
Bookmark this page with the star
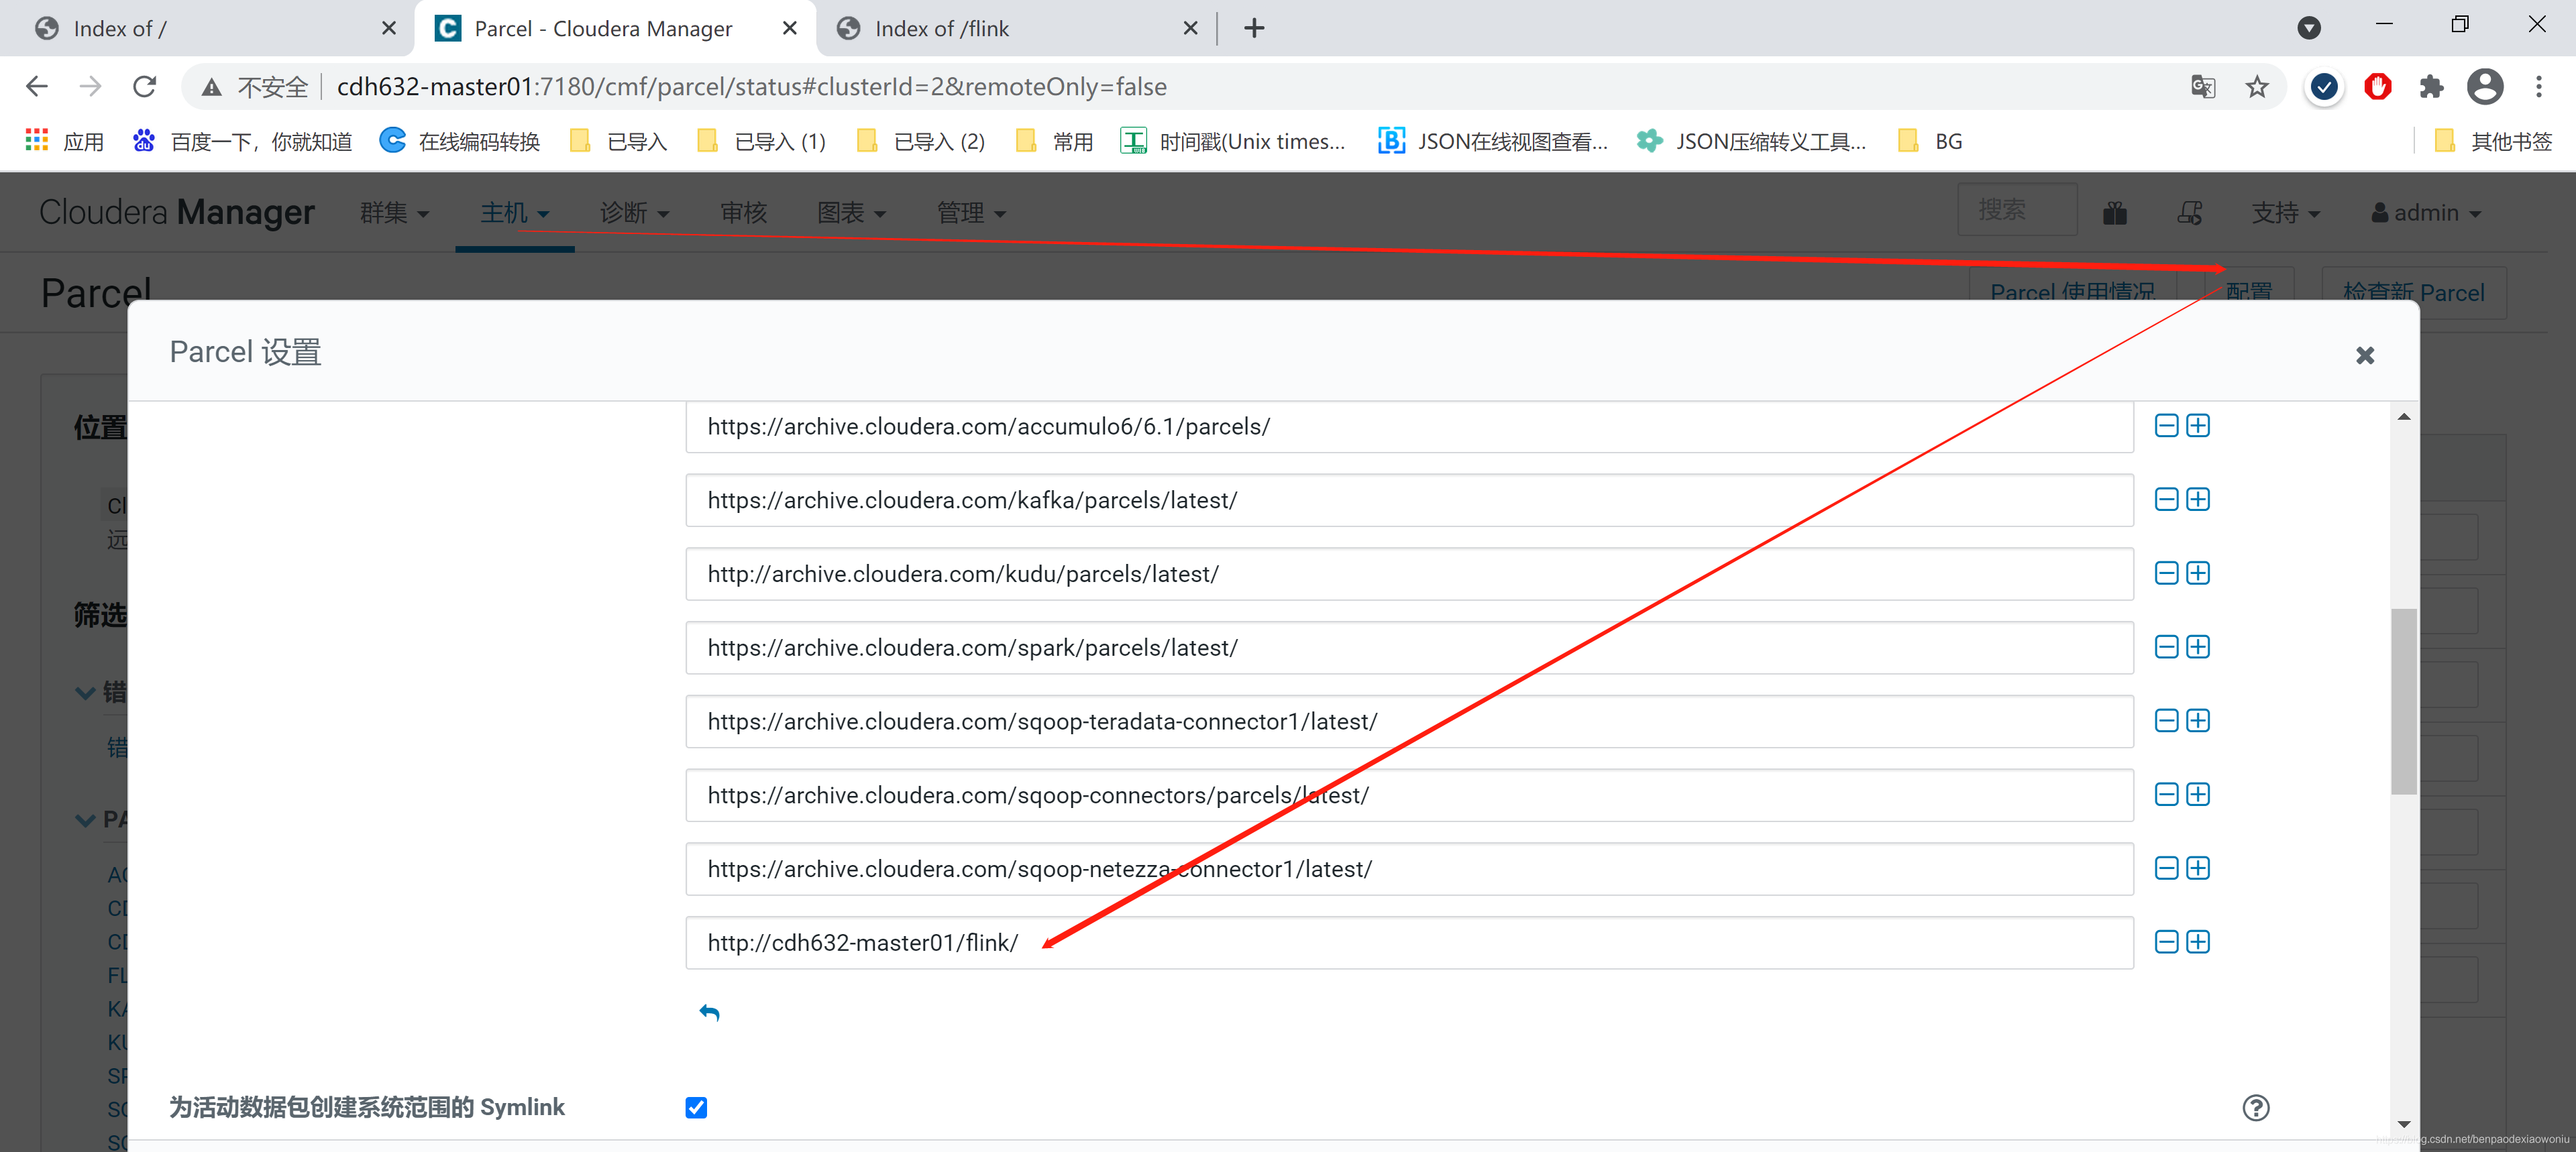(x=2257, y=87)
